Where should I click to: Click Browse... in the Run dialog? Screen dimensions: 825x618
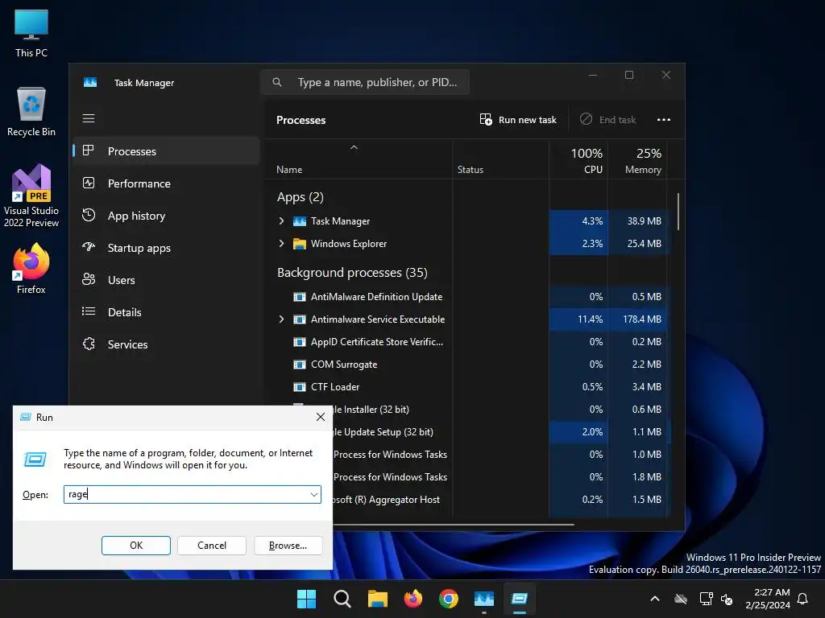click(288, 546)
